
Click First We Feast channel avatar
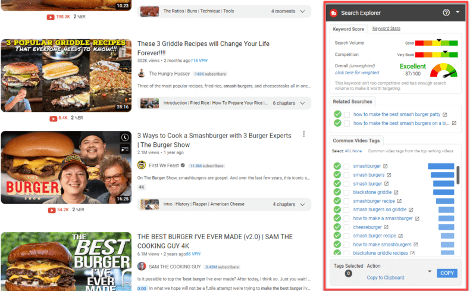142,165
